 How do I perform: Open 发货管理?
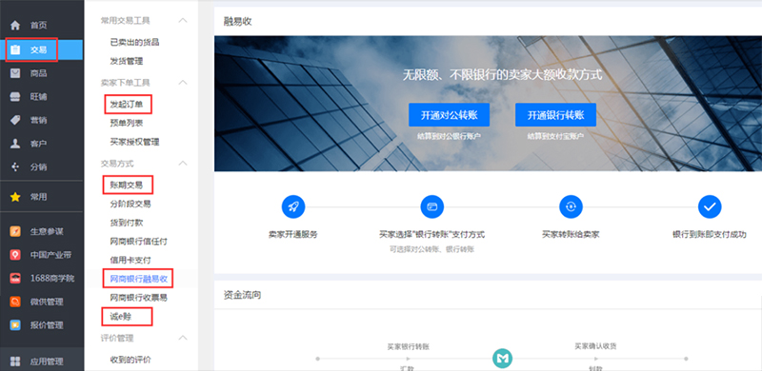click(127, 61)
